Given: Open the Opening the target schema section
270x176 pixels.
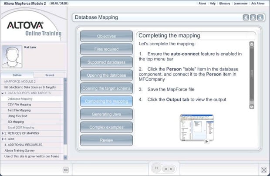Looking at the screenshot, I should pos(106,88).
